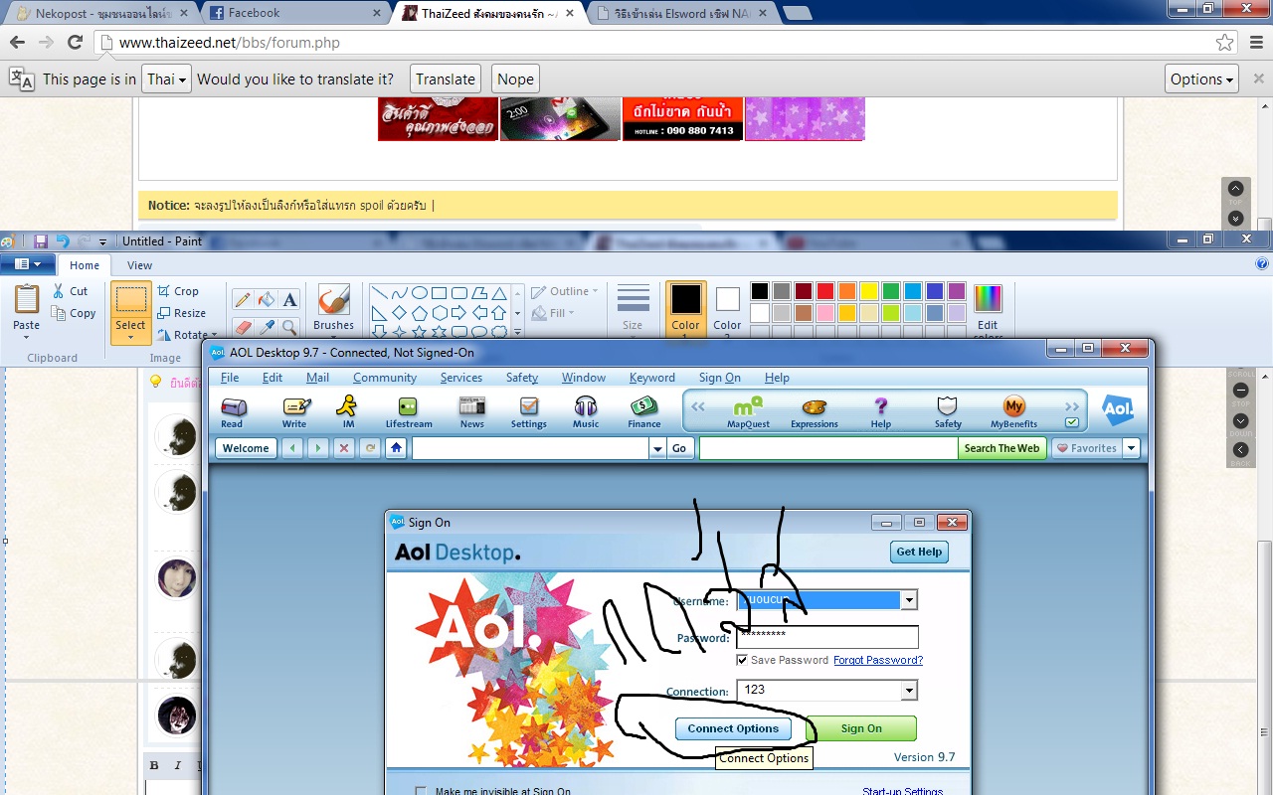
Task: Click the AOL forward navigation arrow
Action: tap(318, 448)
